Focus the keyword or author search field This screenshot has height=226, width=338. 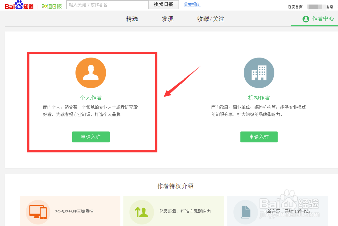click(x=107, y=5)
